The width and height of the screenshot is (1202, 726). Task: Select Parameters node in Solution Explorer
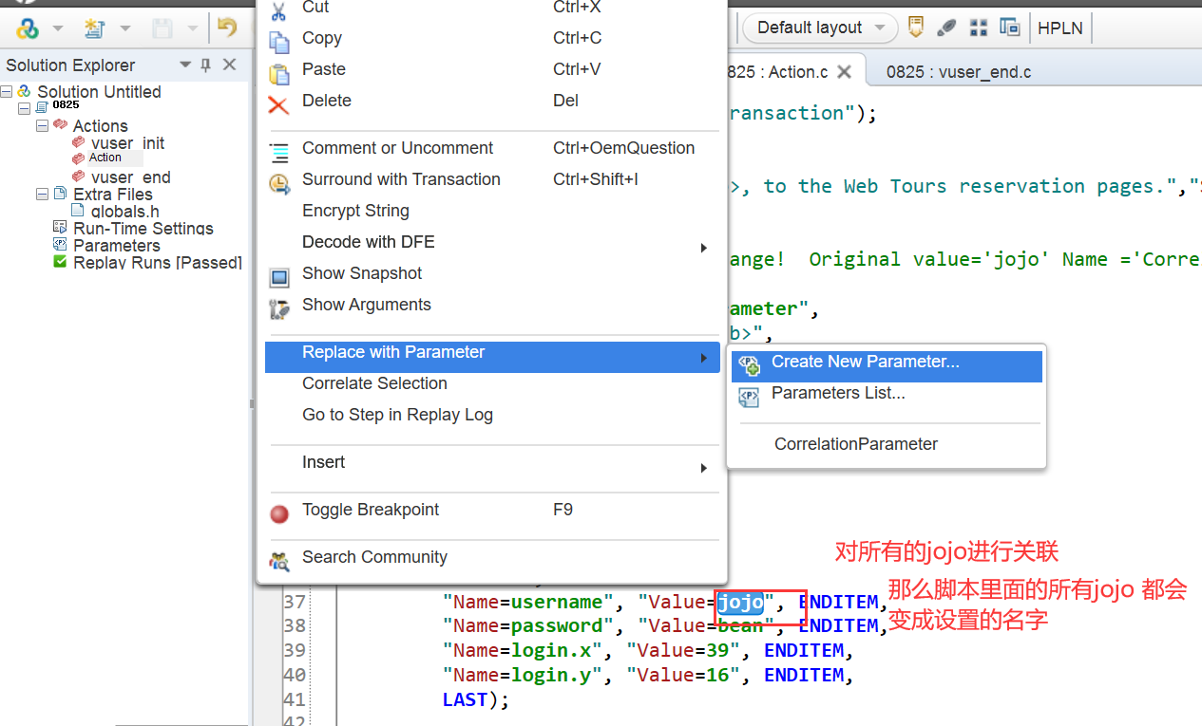click(117, 246)
